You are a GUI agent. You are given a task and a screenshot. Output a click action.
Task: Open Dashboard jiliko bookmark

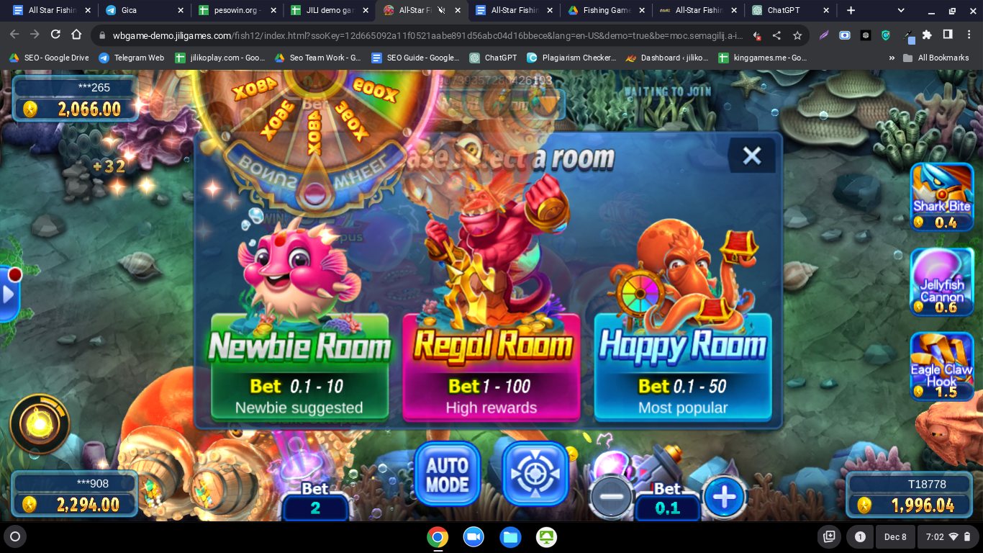click(668, 58)
